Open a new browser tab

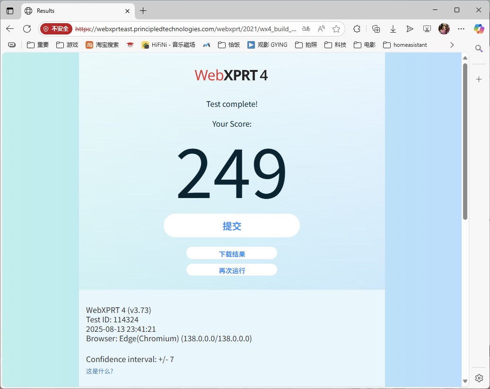[x=143, y=11]
